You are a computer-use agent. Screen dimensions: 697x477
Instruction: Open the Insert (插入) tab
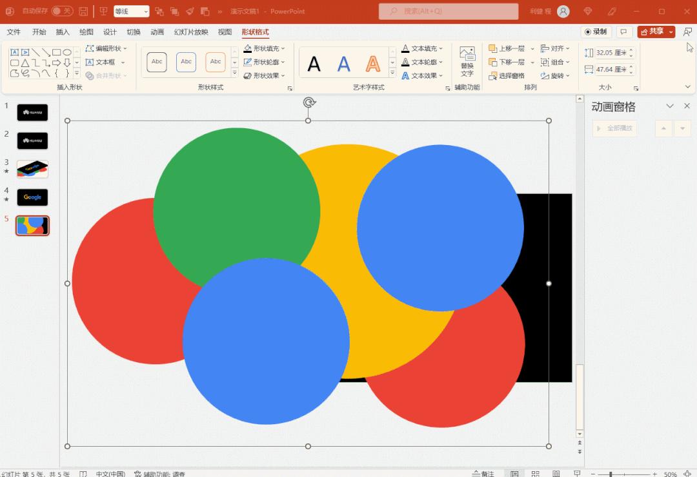63,32
